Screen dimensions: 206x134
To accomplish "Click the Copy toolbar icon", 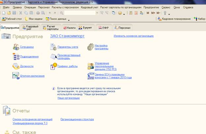I will pyautogui.click(x=26, y=13).
